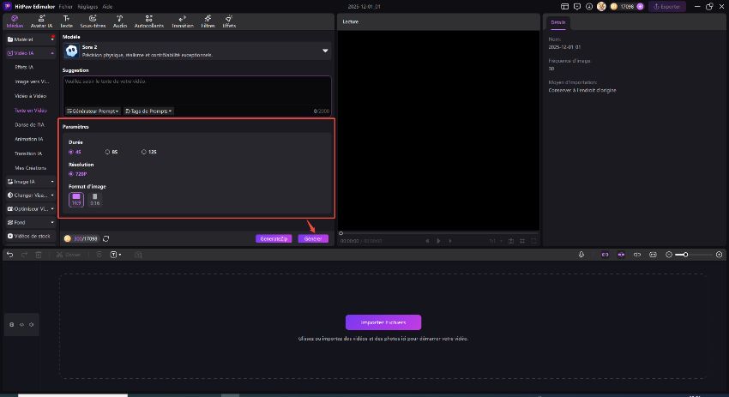The image size is (729, 397).
Task: Open the Autocollants panel
Action: tap(149, 21)
